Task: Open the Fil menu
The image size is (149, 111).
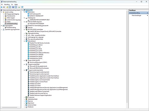Action: click(2, 4)
